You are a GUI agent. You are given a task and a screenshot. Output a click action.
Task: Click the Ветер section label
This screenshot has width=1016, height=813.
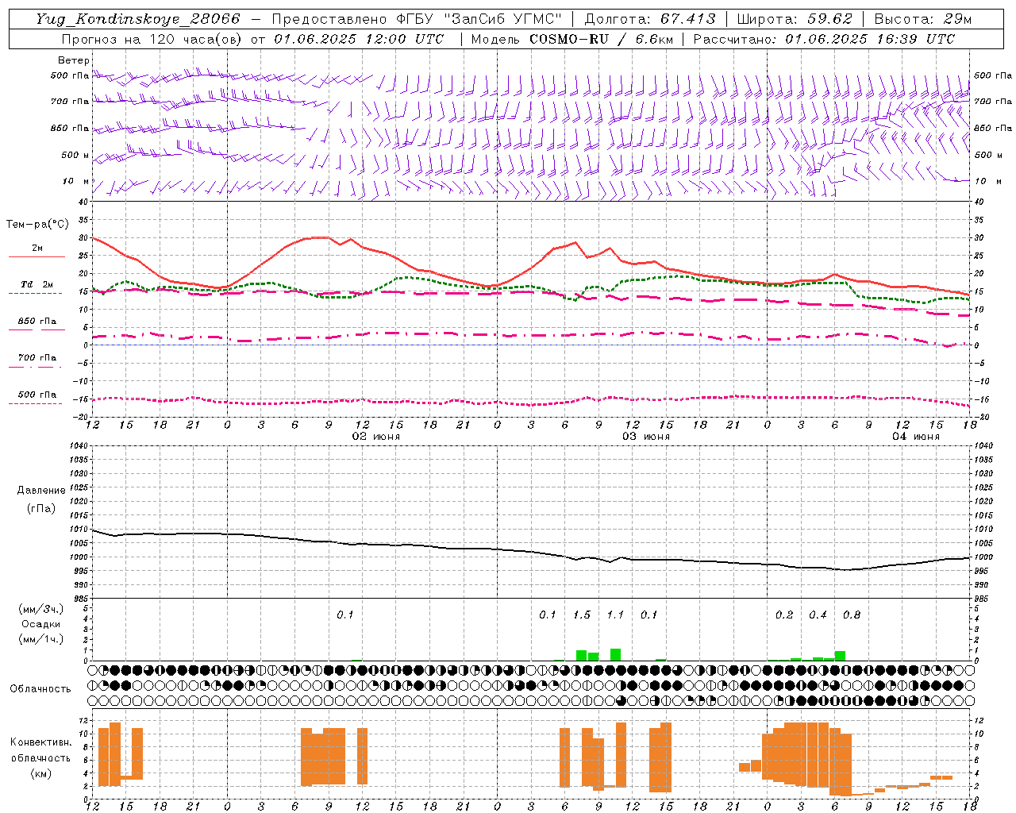coord(74,60)
